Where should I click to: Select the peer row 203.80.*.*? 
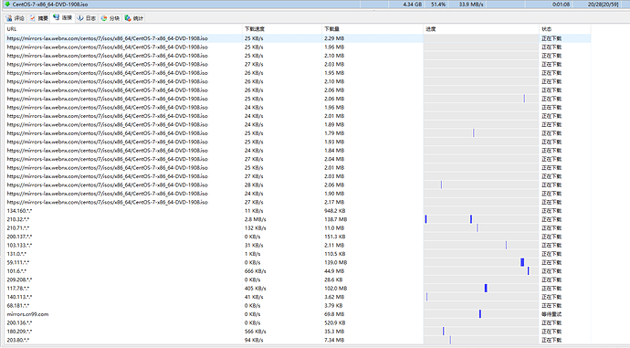tap(298, 340)
